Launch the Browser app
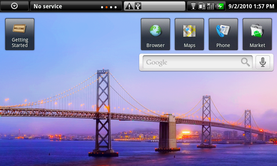Image resolution: width=277 pixels, height=166 pixels. point(155,34)
